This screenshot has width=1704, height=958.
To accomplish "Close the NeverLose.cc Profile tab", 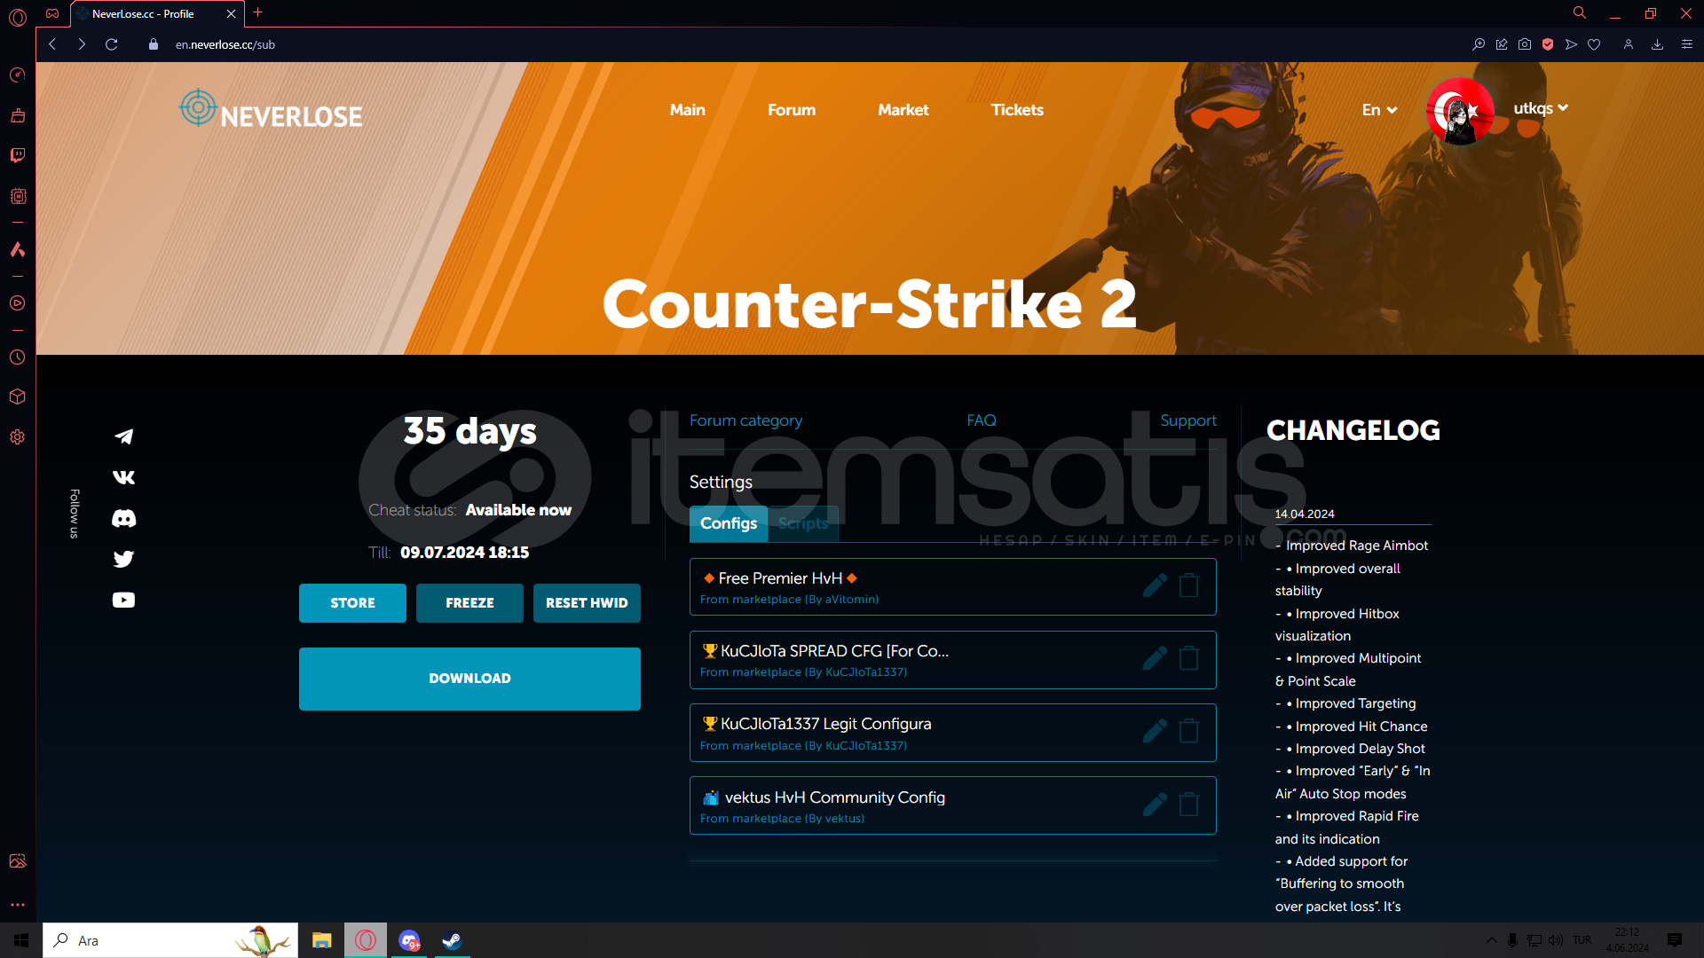I will pyautogui.click(x=231, y=13).
